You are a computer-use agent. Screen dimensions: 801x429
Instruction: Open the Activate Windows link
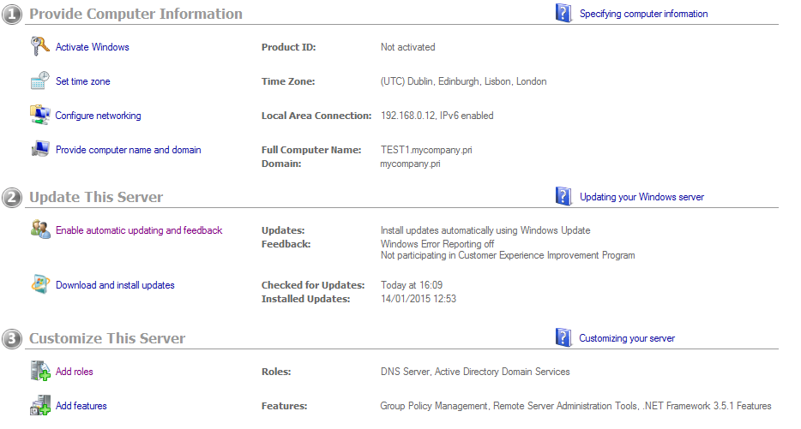93,47
